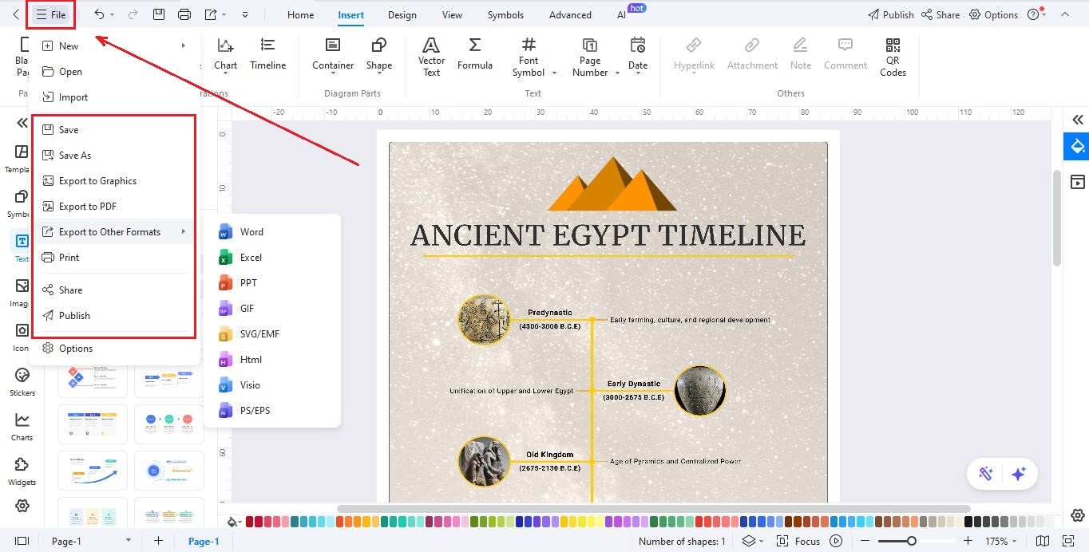Select Export to Graphics
Viewport: 1089px width, 552px height.
pyautogui.click(x=113, y=180)
